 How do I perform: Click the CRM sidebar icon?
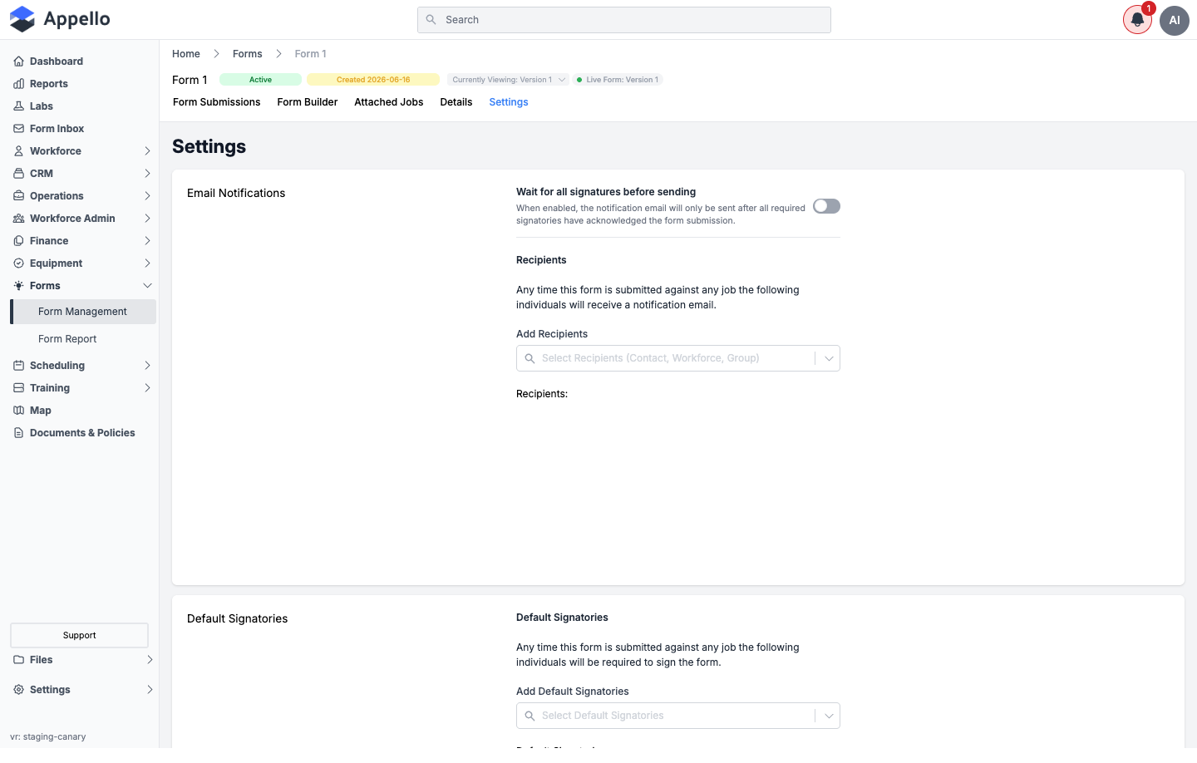point(18,174)
